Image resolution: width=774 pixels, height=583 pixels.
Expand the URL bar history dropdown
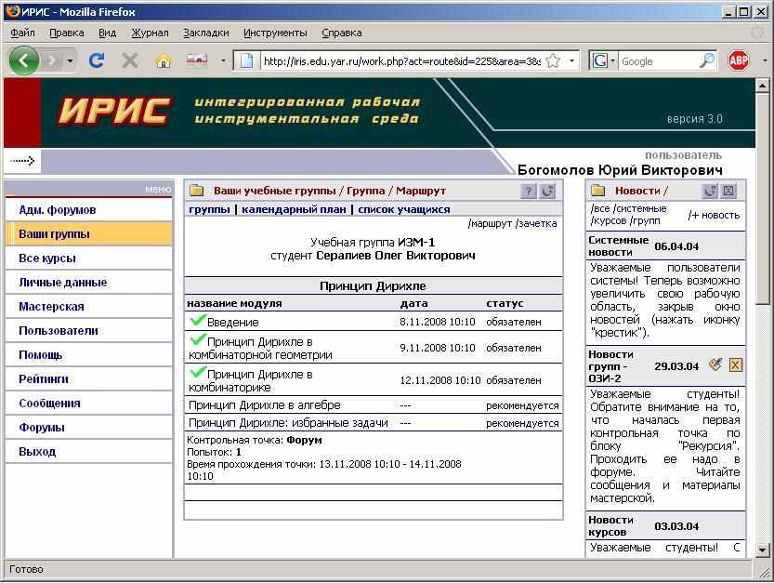pos(572,60)
